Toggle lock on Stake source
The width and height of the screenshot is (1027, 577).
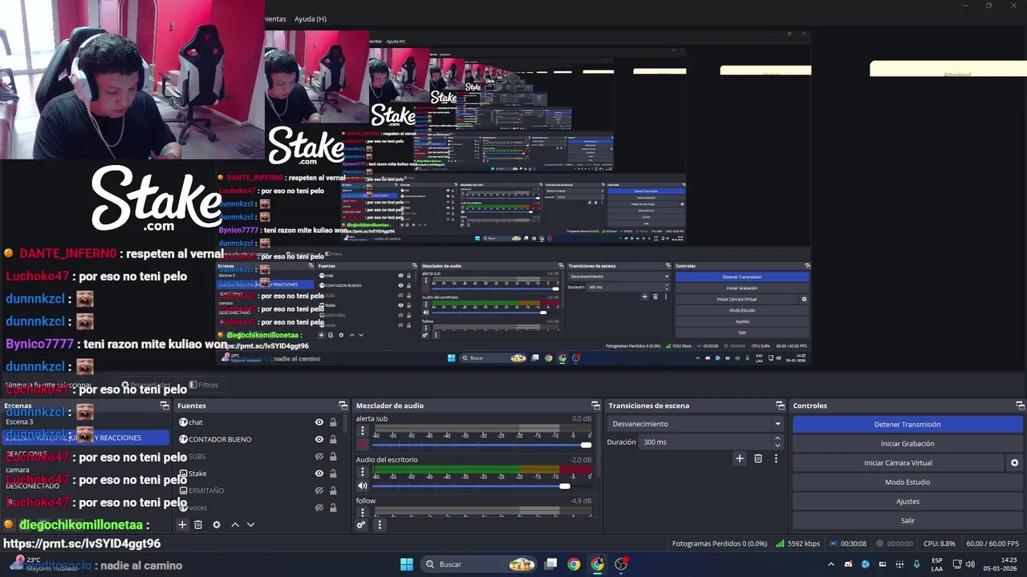(333, 474)
